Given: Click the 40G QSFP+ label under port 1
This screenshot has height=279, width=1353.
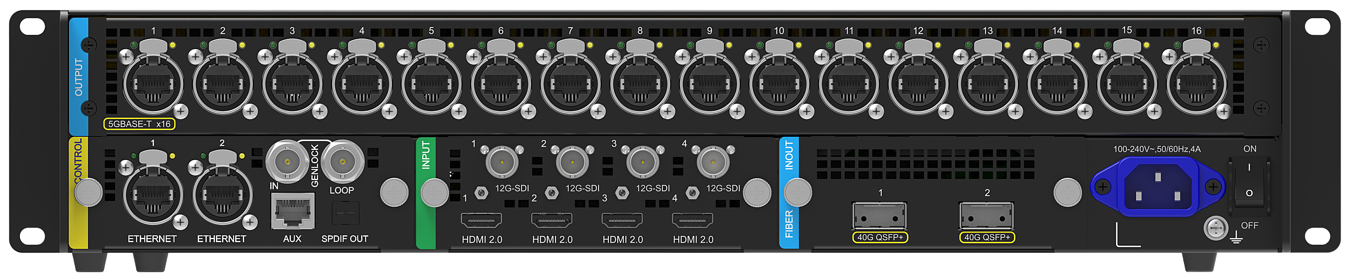Looking at the screenshot, I should coord(880,238).
